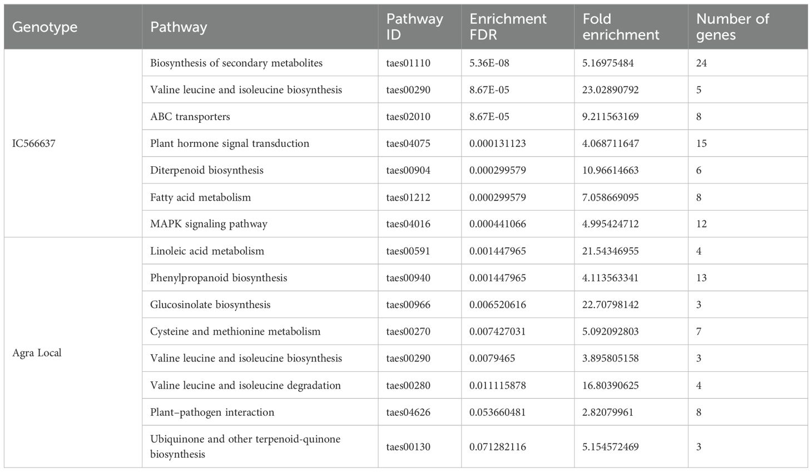This screenshot has width=812, height=472.
Task: Select Valine leucine and isoleucine degradation
Action: 245,385
